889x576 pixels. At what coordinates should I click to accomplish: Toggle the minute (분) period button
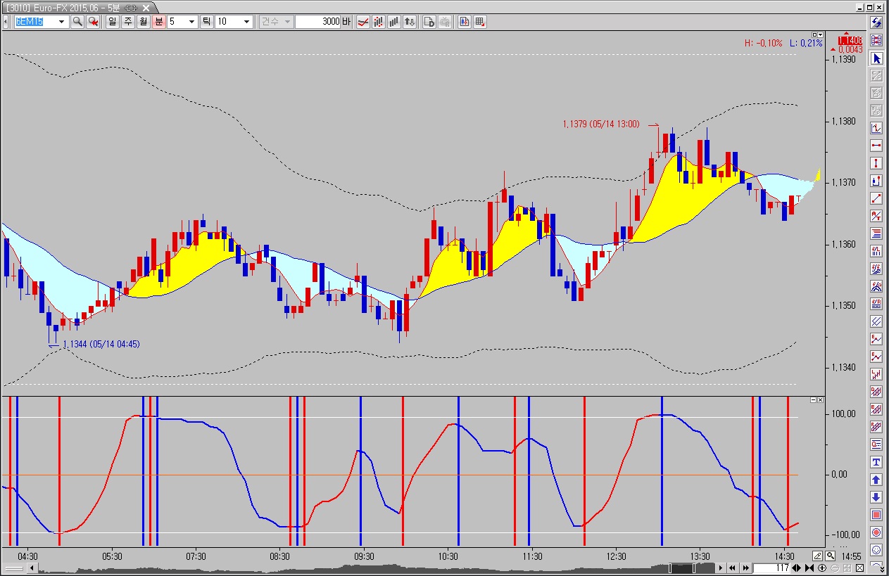point(159,22)
